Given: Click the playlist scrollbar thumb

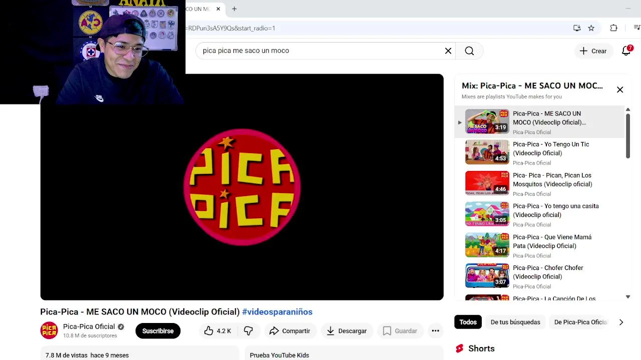Looking at the screenshot, I should 627,136.
